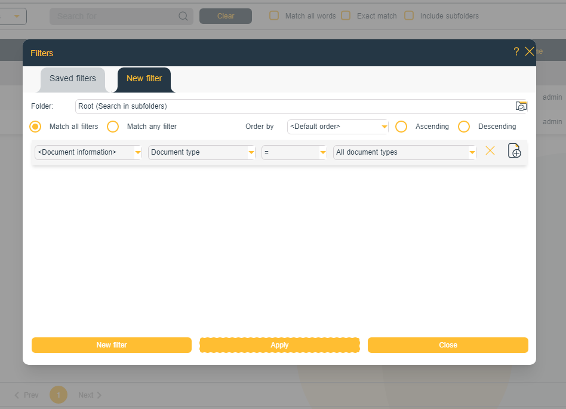Viewport: 566px width, 409px height.
Task: Choose Ascending sort order
Action: 401,127
